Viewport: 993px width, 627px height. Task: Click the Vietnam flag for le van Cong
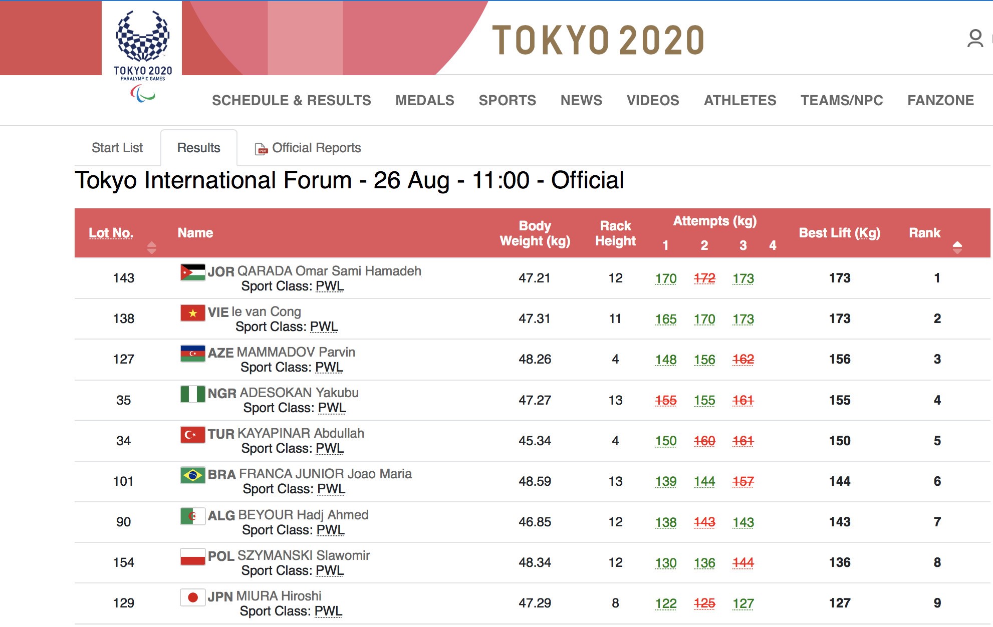coord(192,313)
